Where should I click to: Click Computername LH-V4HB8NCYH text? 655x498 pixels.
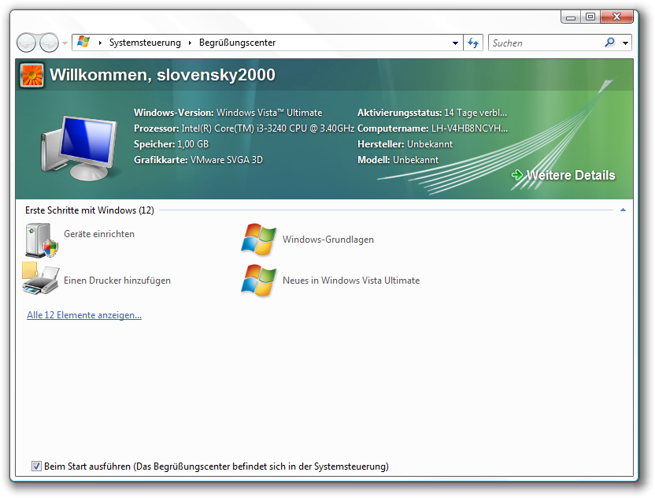click(x=432, y=128)
